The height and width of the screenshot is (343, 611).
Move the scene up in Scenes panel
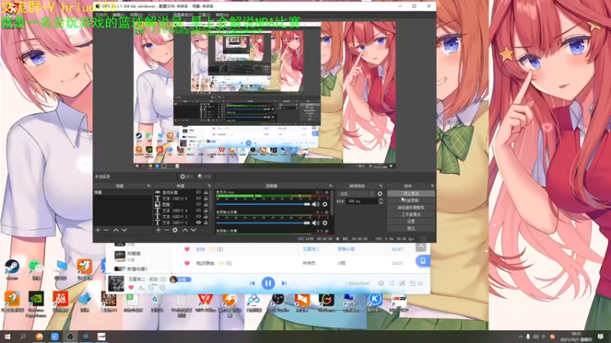pos(116,230)
